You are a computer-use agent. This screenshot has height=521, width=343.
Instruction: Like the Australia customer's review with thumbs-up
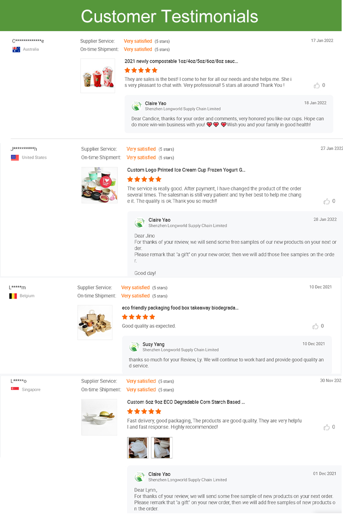point(316,86)
